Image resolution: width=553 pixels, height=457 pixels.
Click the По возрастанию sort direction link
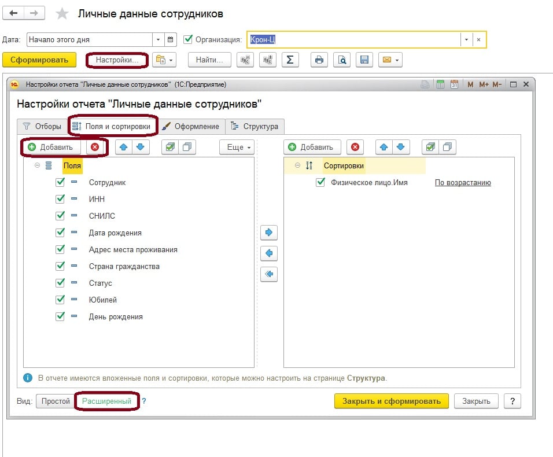[463, 183]
